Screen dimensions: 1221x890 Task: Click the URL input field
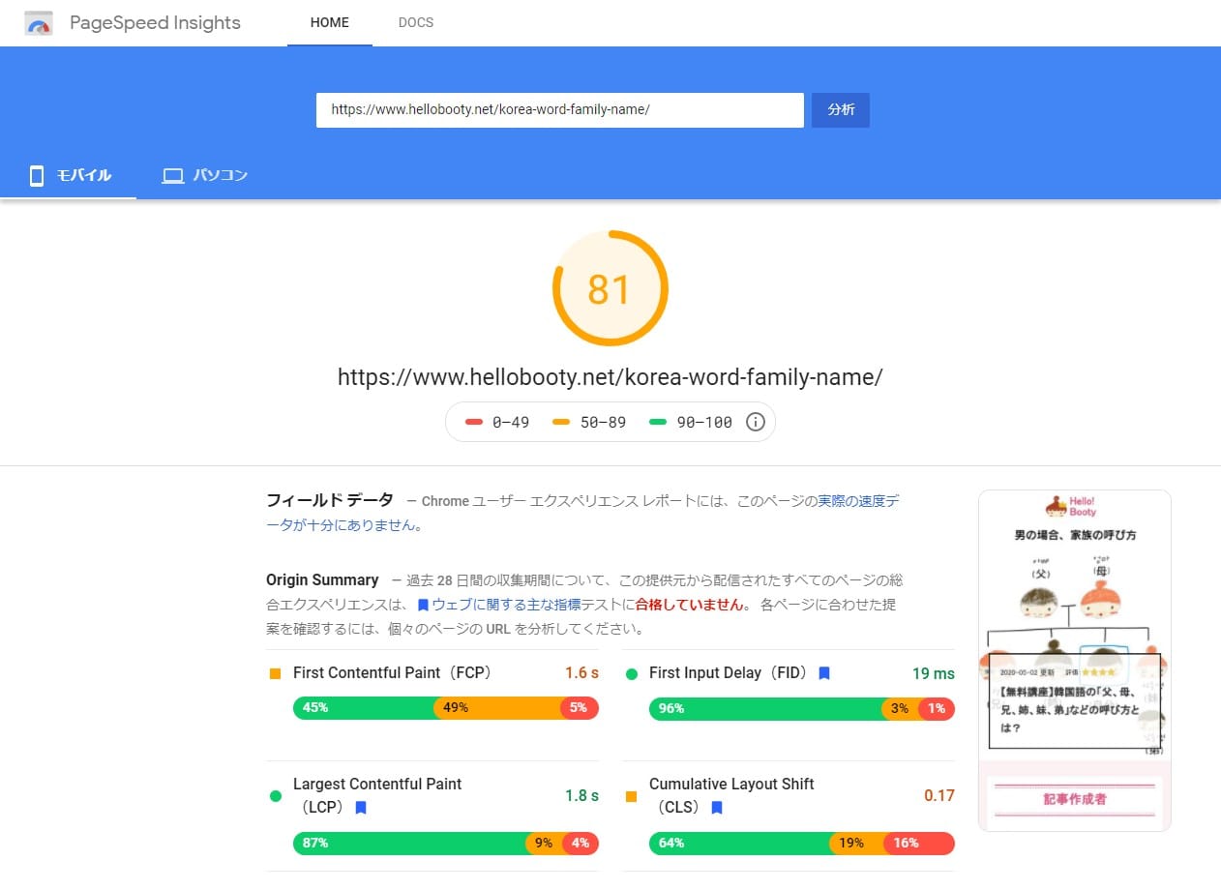pyautogui.click(x=559, y=110)
